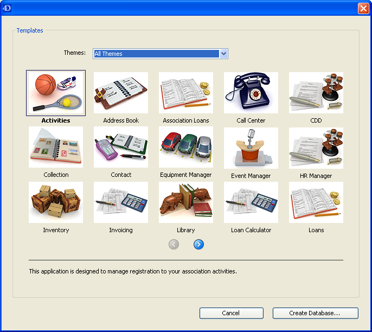Select the Inventory boxes template
Viewport: 372px width, 332px height.
pyautogui.click(x=56, y=202)
